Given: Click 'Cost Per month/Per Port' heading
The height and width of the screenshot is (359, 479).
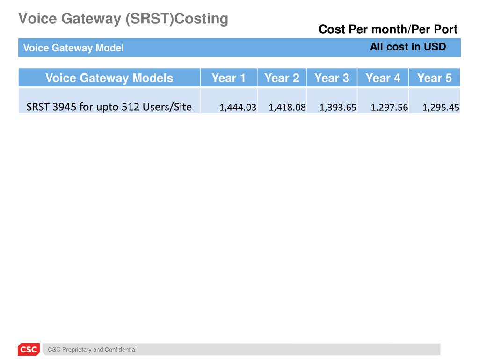Looking at the screenshot, I should pyautogui.click(x=388, y=29).
